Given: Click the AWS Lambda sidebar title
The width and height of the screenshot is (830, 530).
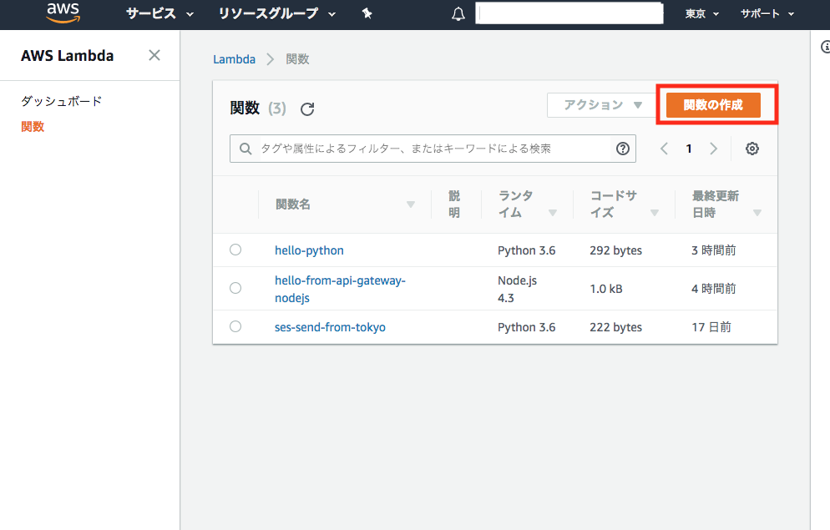Looking at the screenshot, I should [x=68, y=56].
